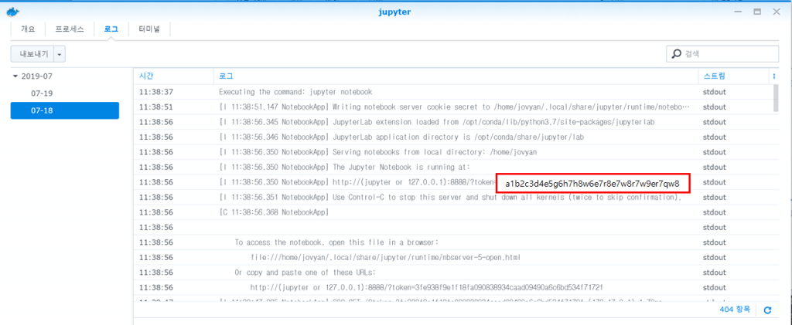Click into the 검색 search field
Screen dimensions: 792x325
pyautogui.click(x=722, y=53)
